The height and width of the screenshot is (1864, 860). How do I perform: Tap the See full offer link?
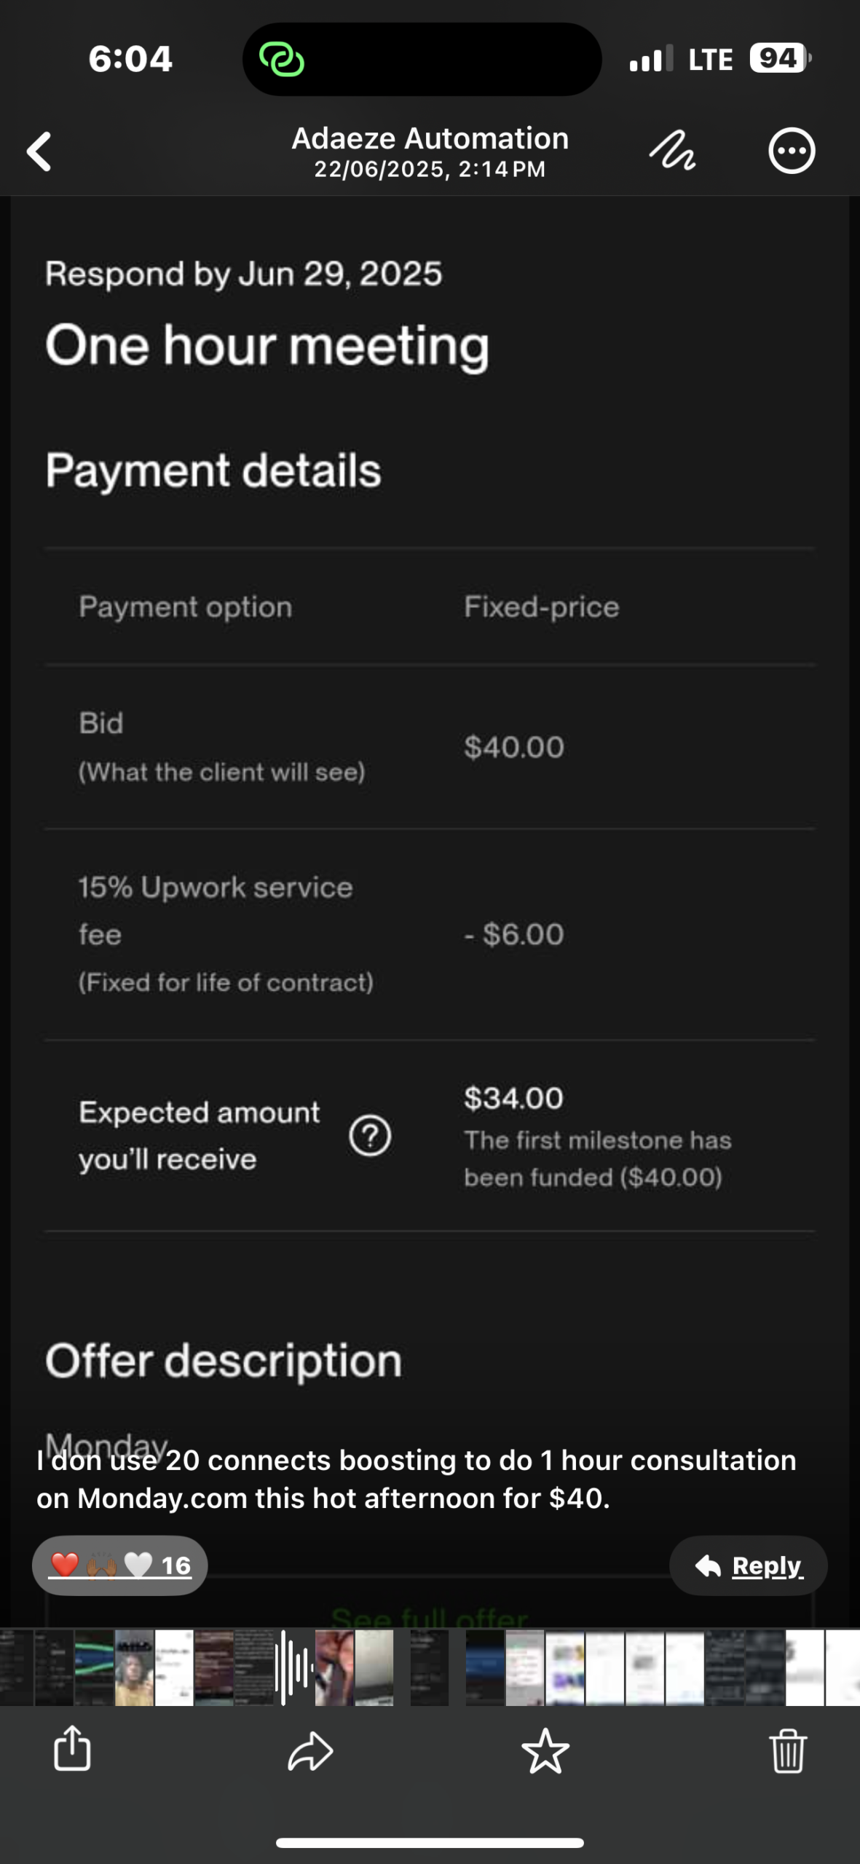tap(429, 1616)
